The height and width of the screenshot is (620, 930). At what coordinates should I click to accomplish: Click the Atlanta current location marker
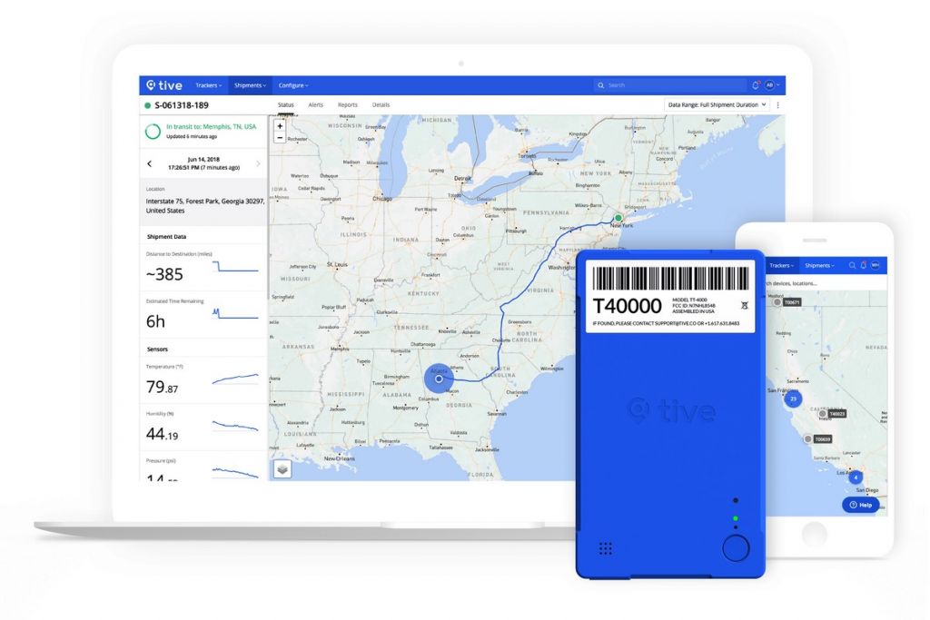pyautogui.click(x=439, y=379)
